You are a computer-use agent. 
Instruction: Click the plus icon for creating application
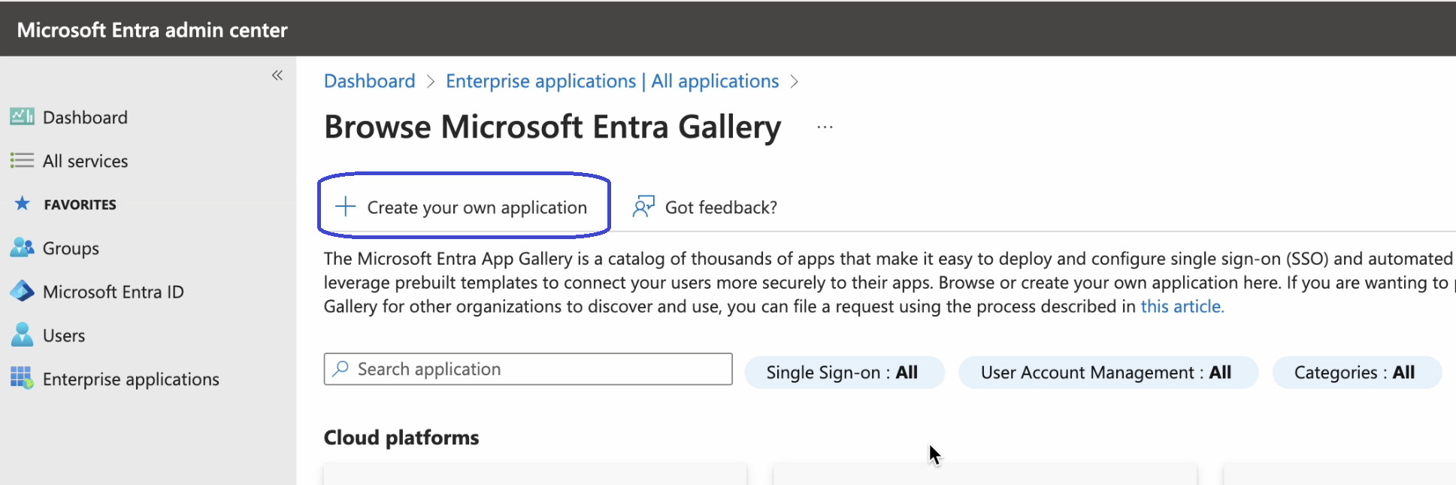[345, 206]
